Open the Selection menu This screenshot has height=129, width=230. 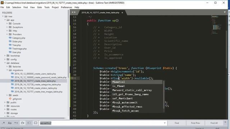[x=17, y=7]
